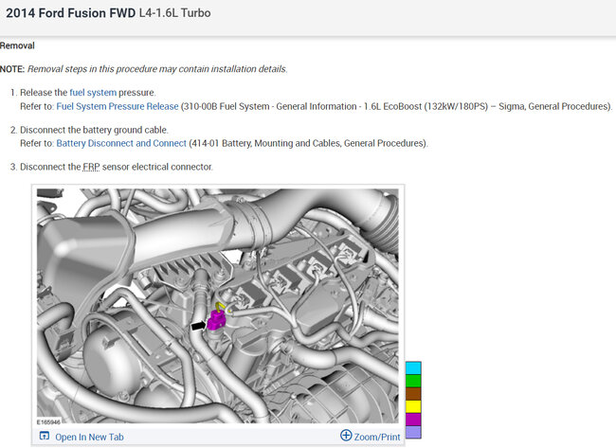Open the 'fuel system' link in step 1
This screenshot has height=448, width=616.
pos(93,93)
